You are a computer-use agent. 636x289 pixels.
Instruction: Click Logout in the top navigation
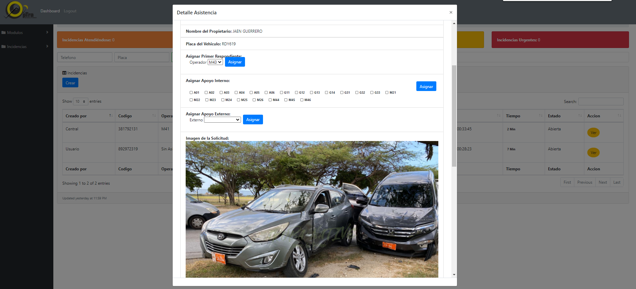[70, 11]
